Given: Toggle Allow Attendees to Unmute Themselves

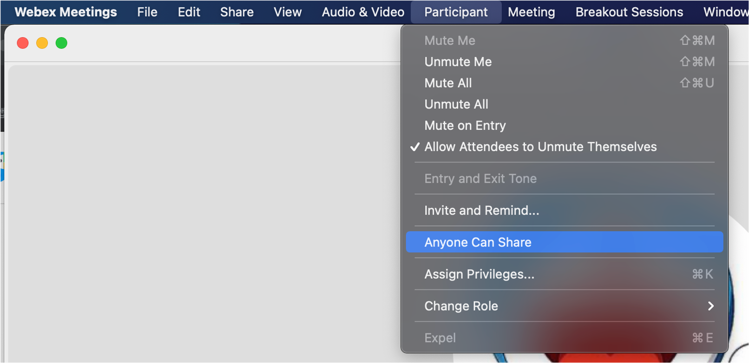Looking at the screenshot, I should point(540,147).
